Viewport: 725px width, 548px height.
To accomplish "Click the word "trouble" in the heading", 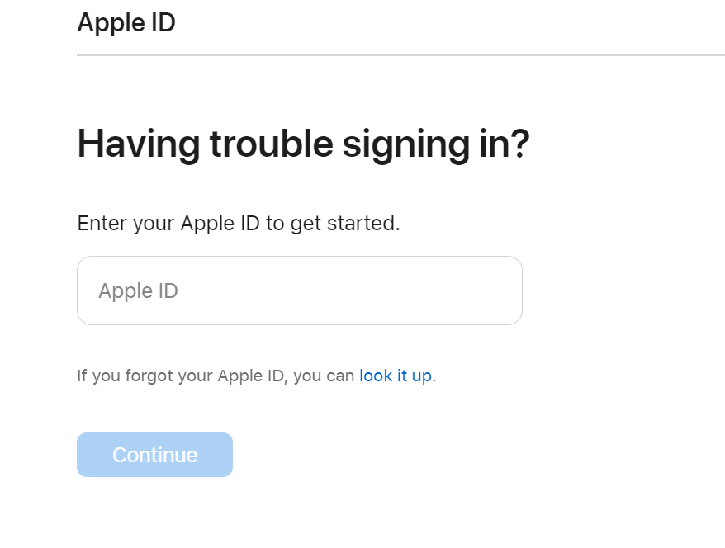I will tap(271, 144).
